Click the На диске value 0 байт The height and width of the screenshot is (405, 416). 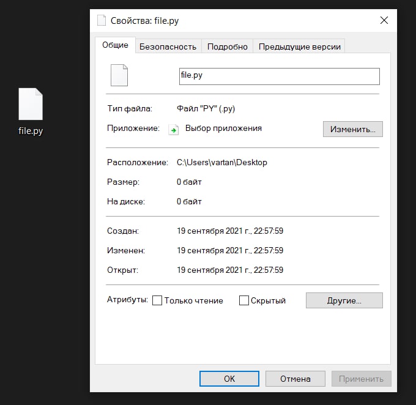[x=189, y=202]
